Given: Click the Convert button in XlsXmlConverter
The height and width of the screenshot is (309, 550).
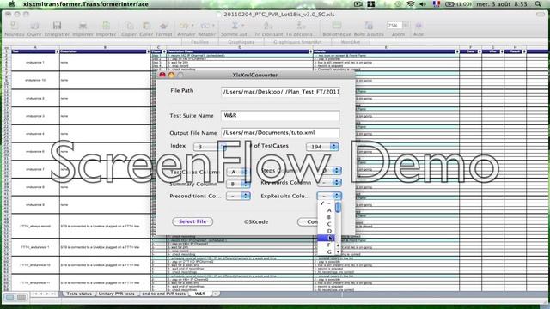Looking at the screenshot, I should [x=309, y=221].
